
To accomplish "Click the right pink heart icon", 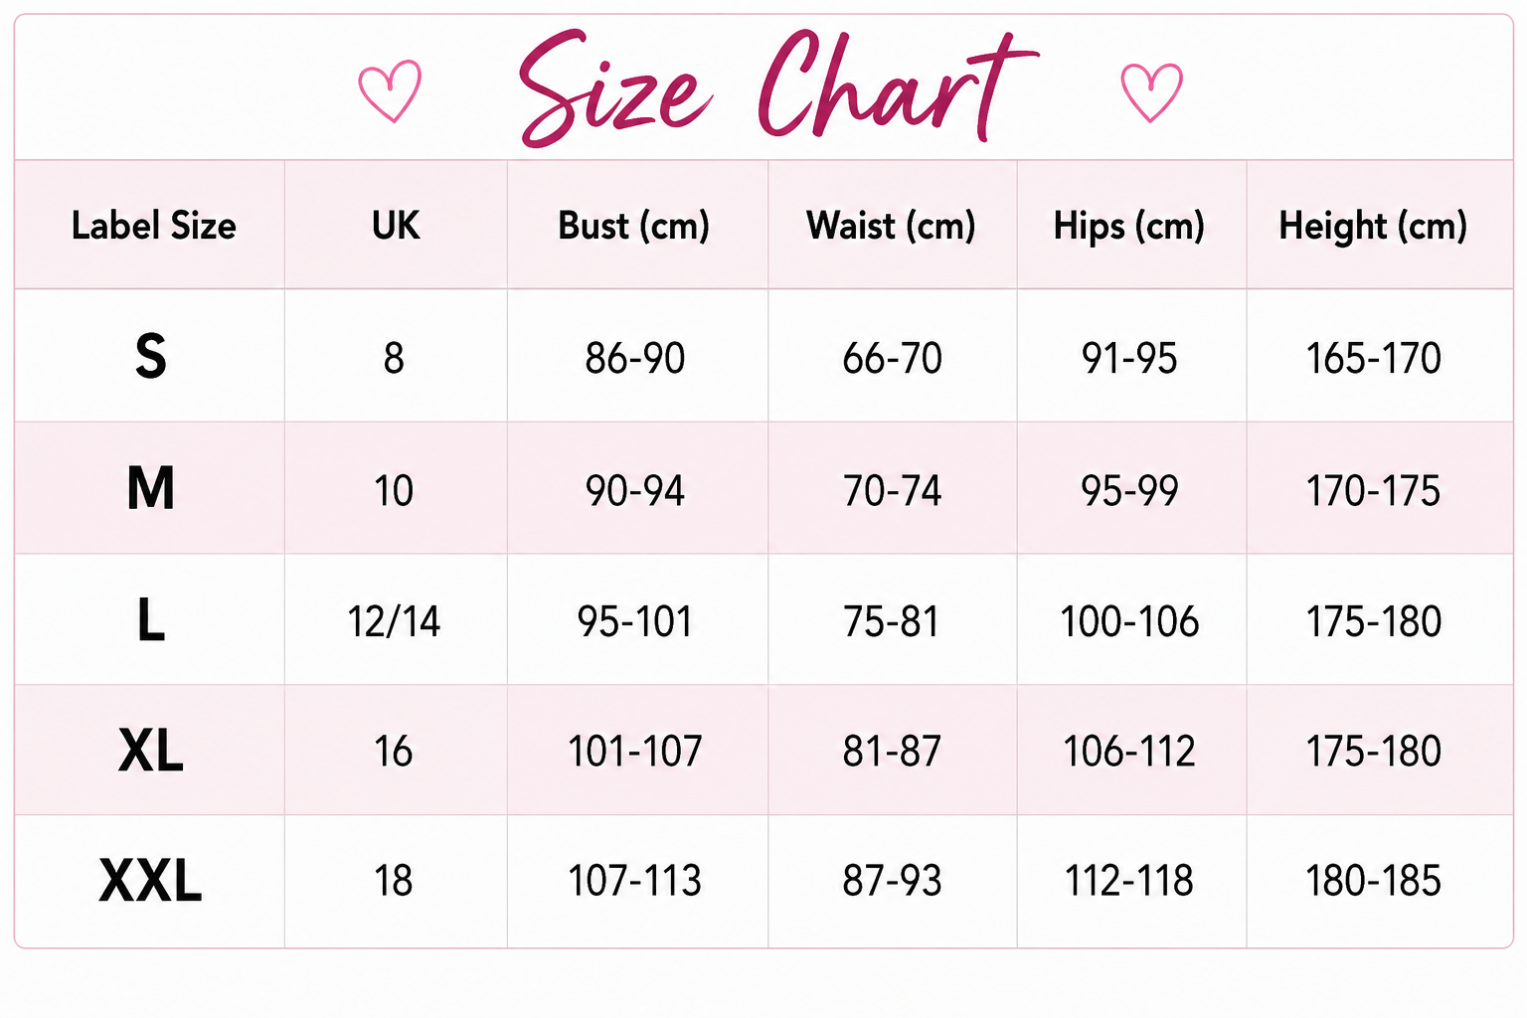I will (x=1152, y=92).
